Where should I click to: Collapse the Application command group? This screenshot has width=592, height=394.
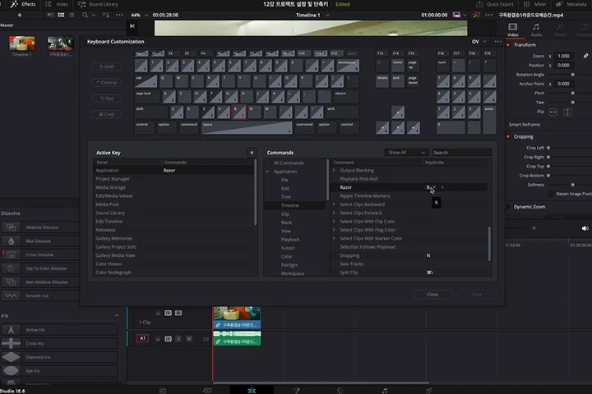click(268, 172)
